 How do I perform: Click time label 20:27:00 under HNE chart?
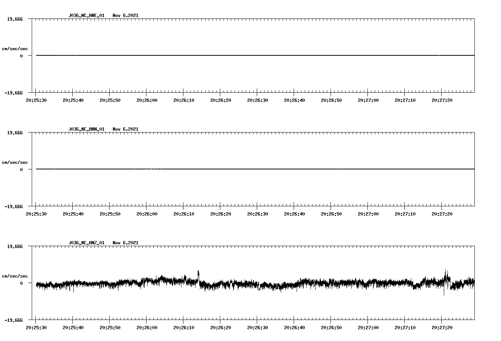point(368,100)
